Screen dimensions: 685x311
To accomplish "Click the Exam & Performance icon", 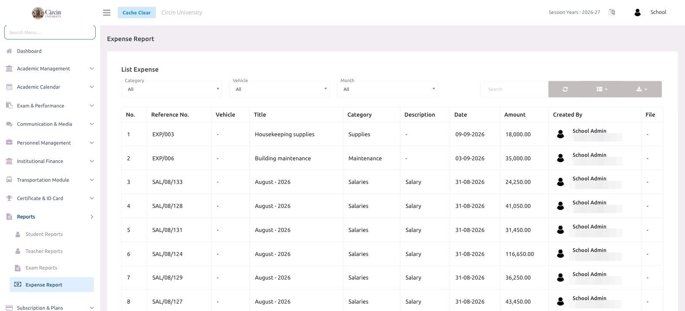I will tap(9, 106).
